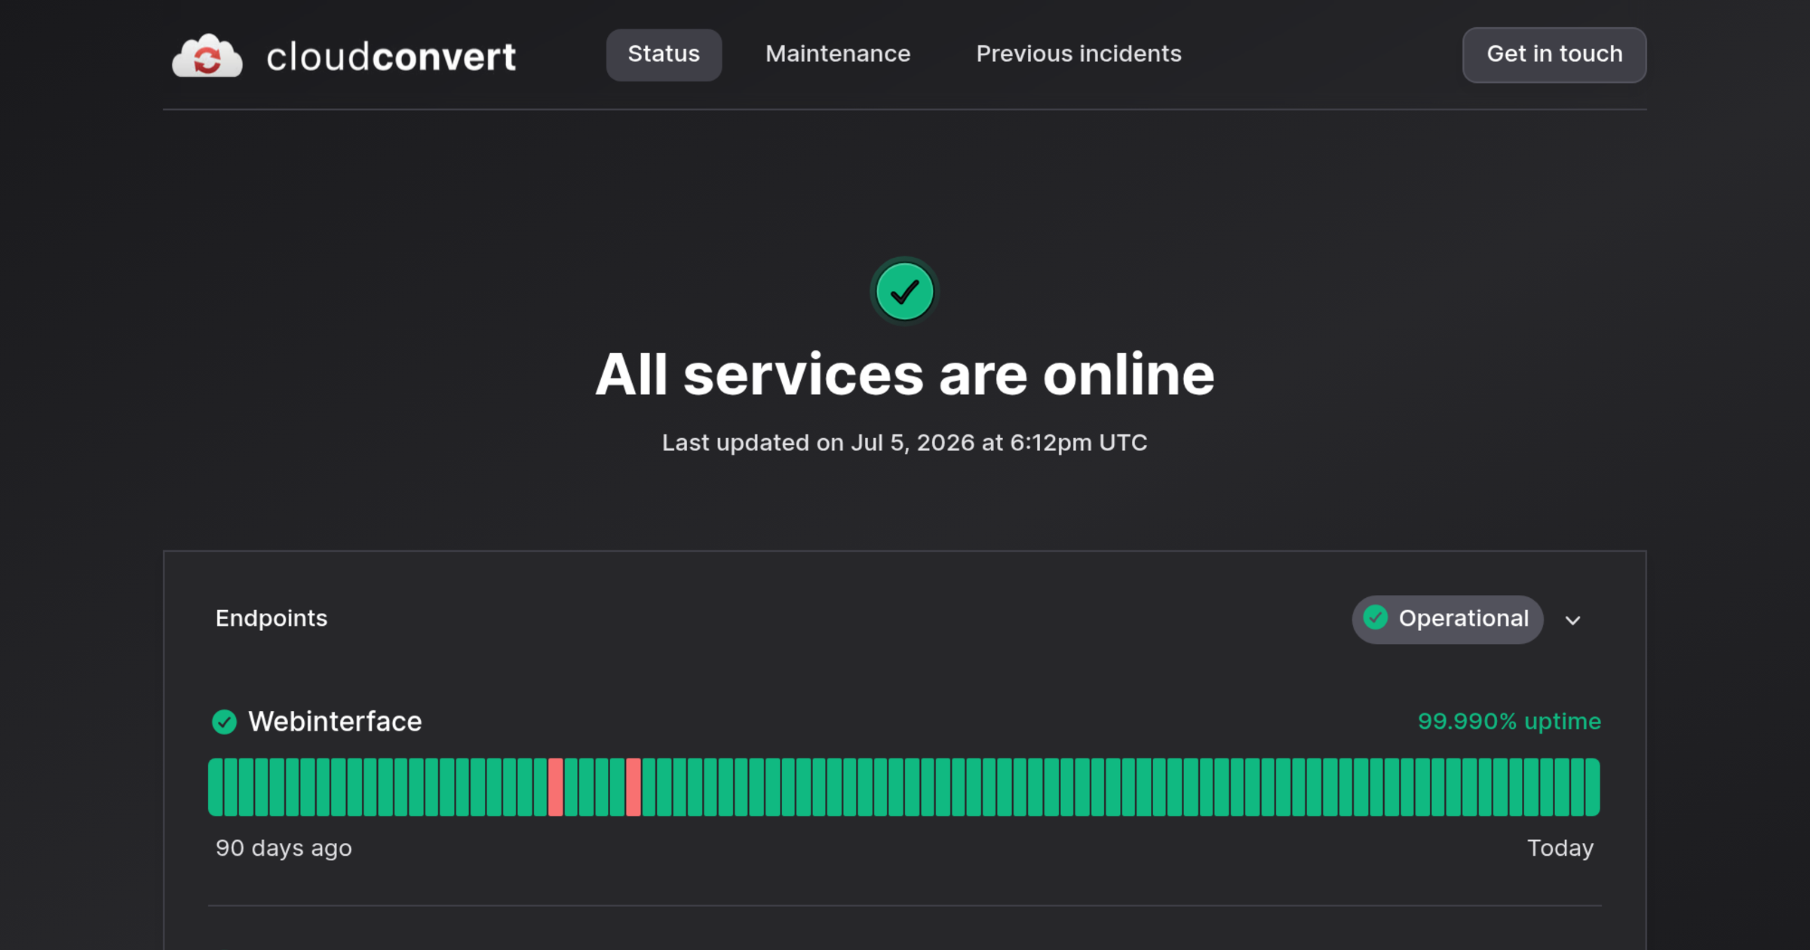Select the rightmost green uptime bar for today
Screen dimensions: 1810x950
[x=1592, y=786]
